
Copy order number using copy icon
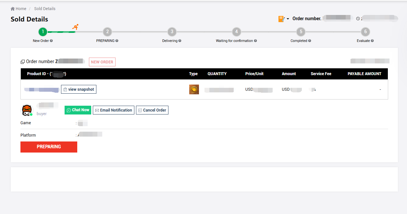pyautogui.click(x=23, y=62)
